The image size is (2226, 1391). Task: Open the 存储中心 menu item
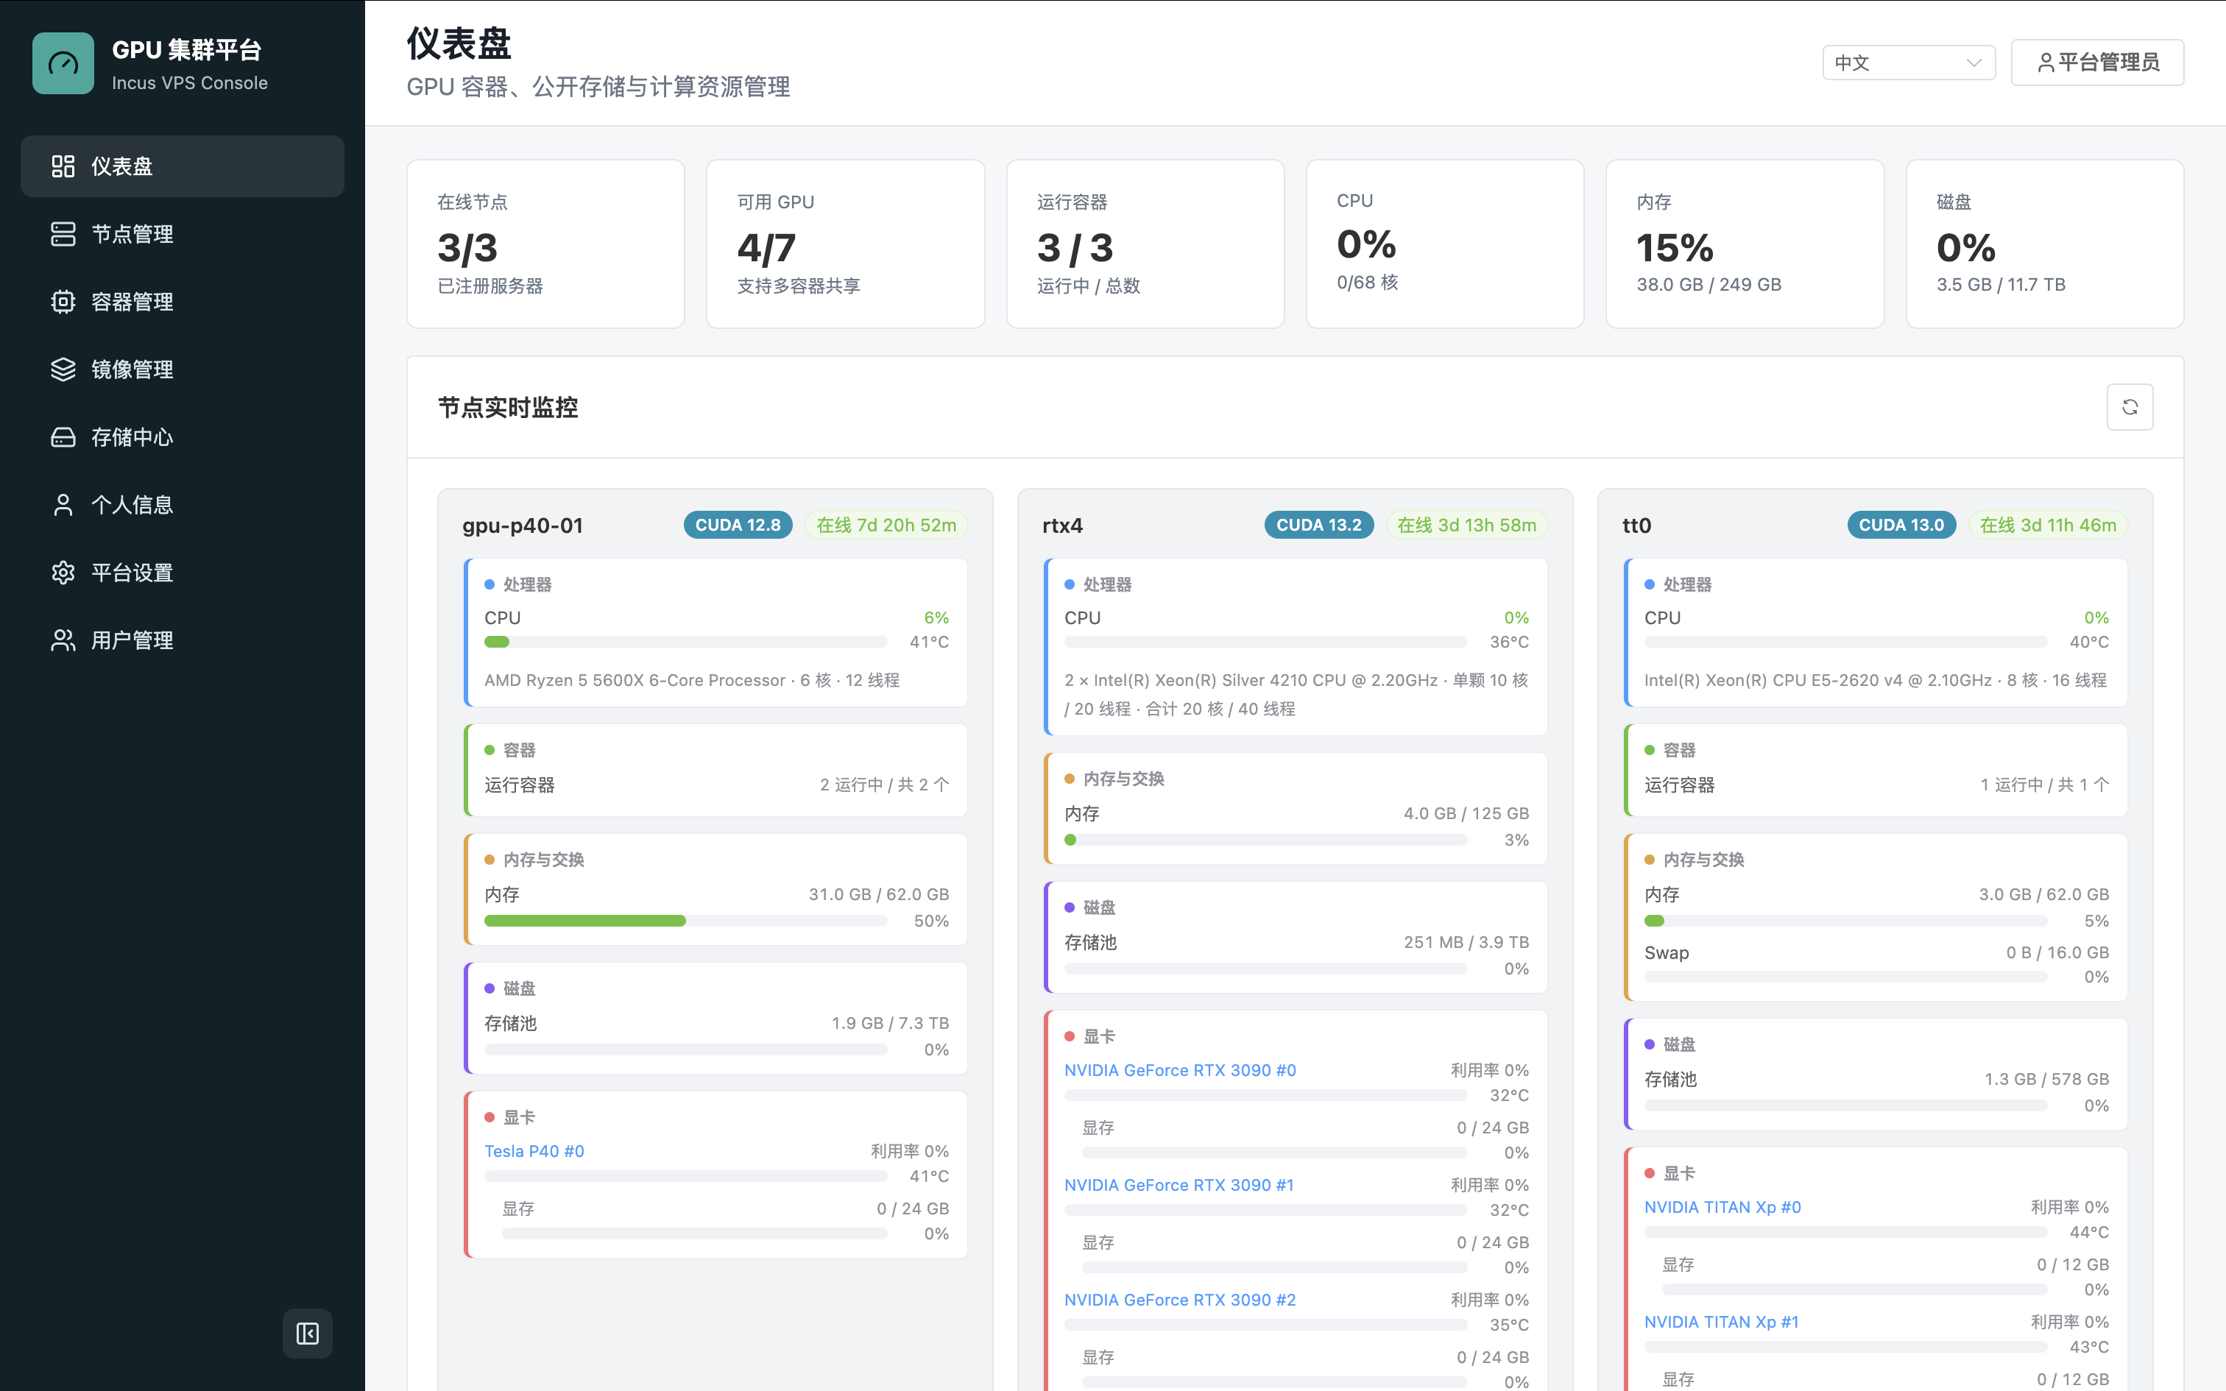tap(182, 437)
